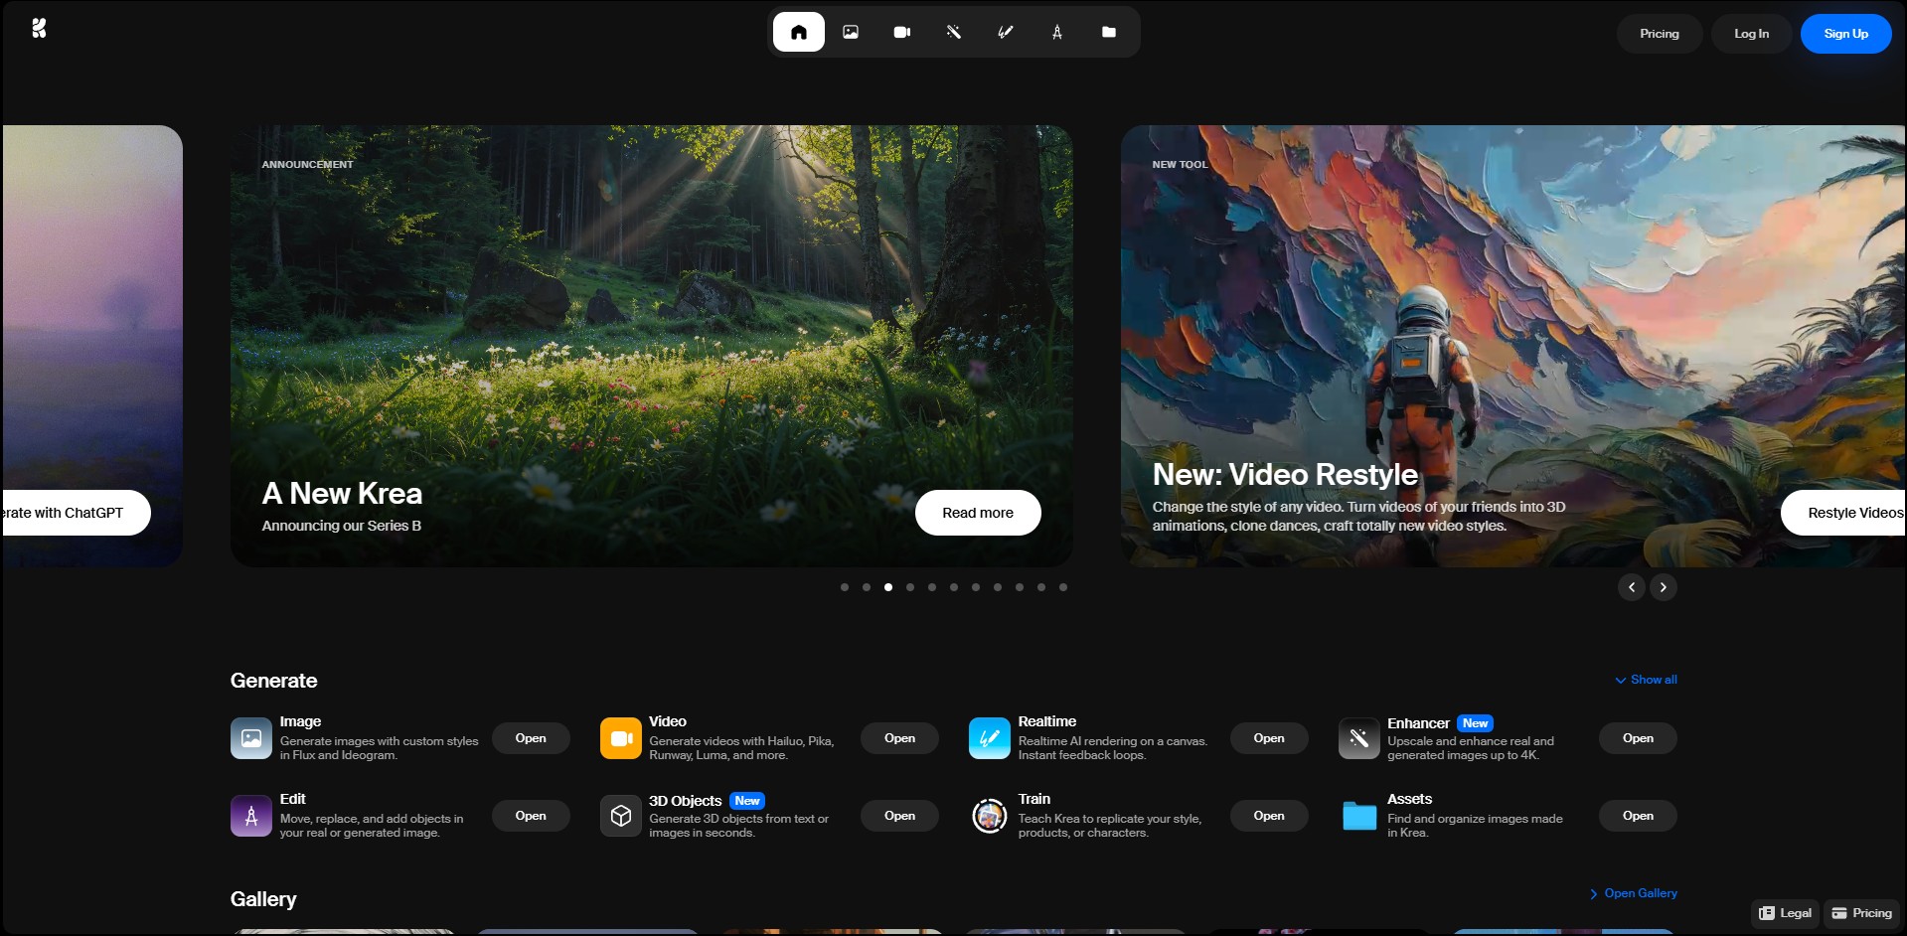This screenshot has height=936, width=1907.
Task: Select the fifth carousel pagination dot
Action: pyautogui.click(x=932, y=587)
